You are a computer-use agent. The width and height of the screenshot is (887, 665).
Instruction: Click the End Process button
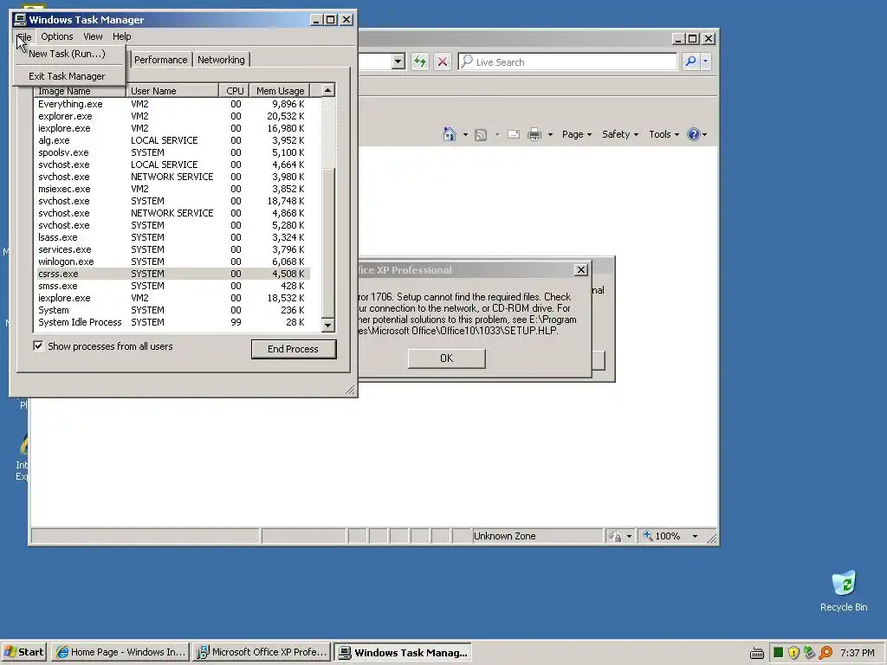[x=293, y=349]
